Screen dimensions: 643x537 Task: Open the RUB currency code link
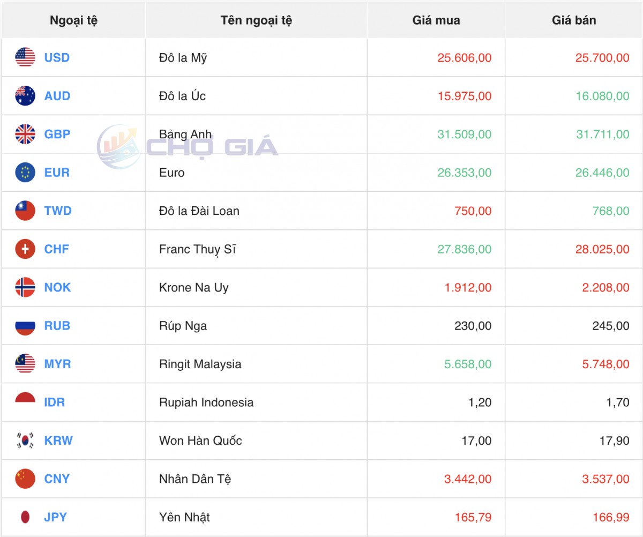pyautogui.click(x=57, y=326)
